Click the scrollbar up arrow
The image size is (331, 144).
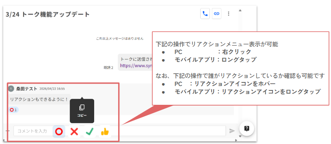(240, 10)
